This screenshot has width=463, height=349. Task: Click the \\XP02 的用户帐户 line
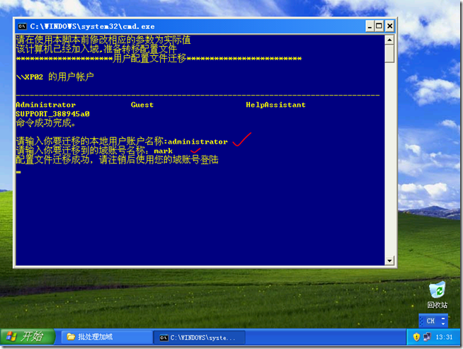point(55,77)
